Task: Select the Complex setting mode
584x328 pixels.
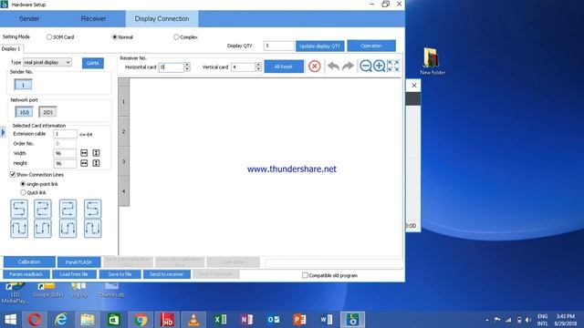Action: point(176,37)
